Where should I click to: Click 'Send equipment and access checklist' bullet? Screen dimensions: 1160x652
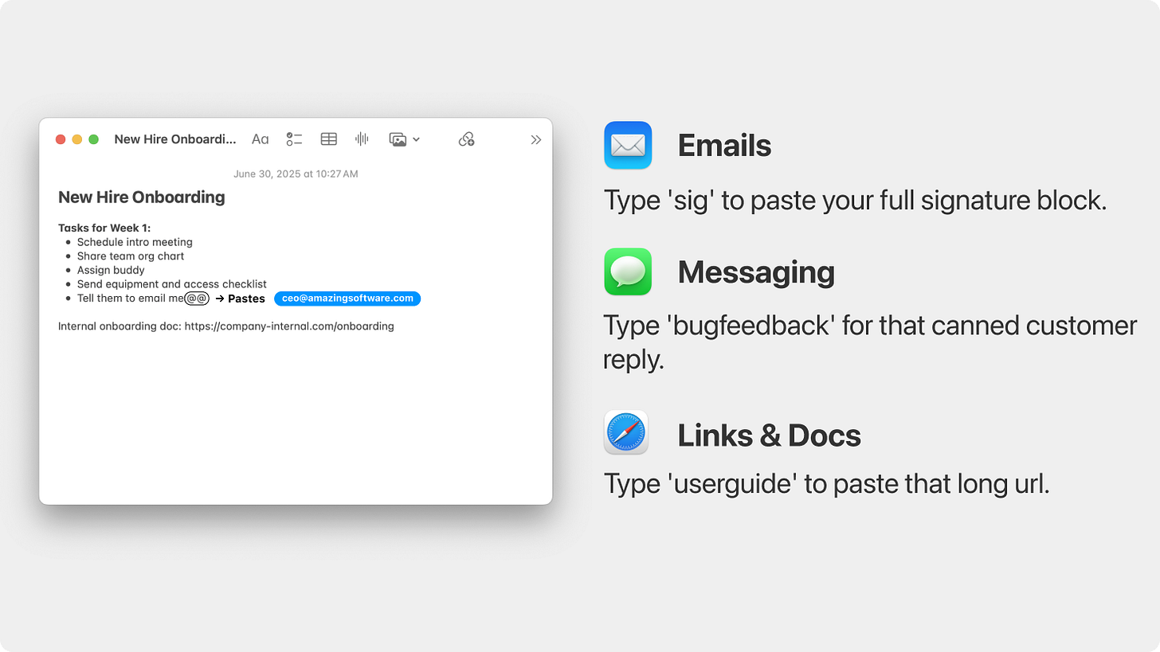(x=172, y=284)
